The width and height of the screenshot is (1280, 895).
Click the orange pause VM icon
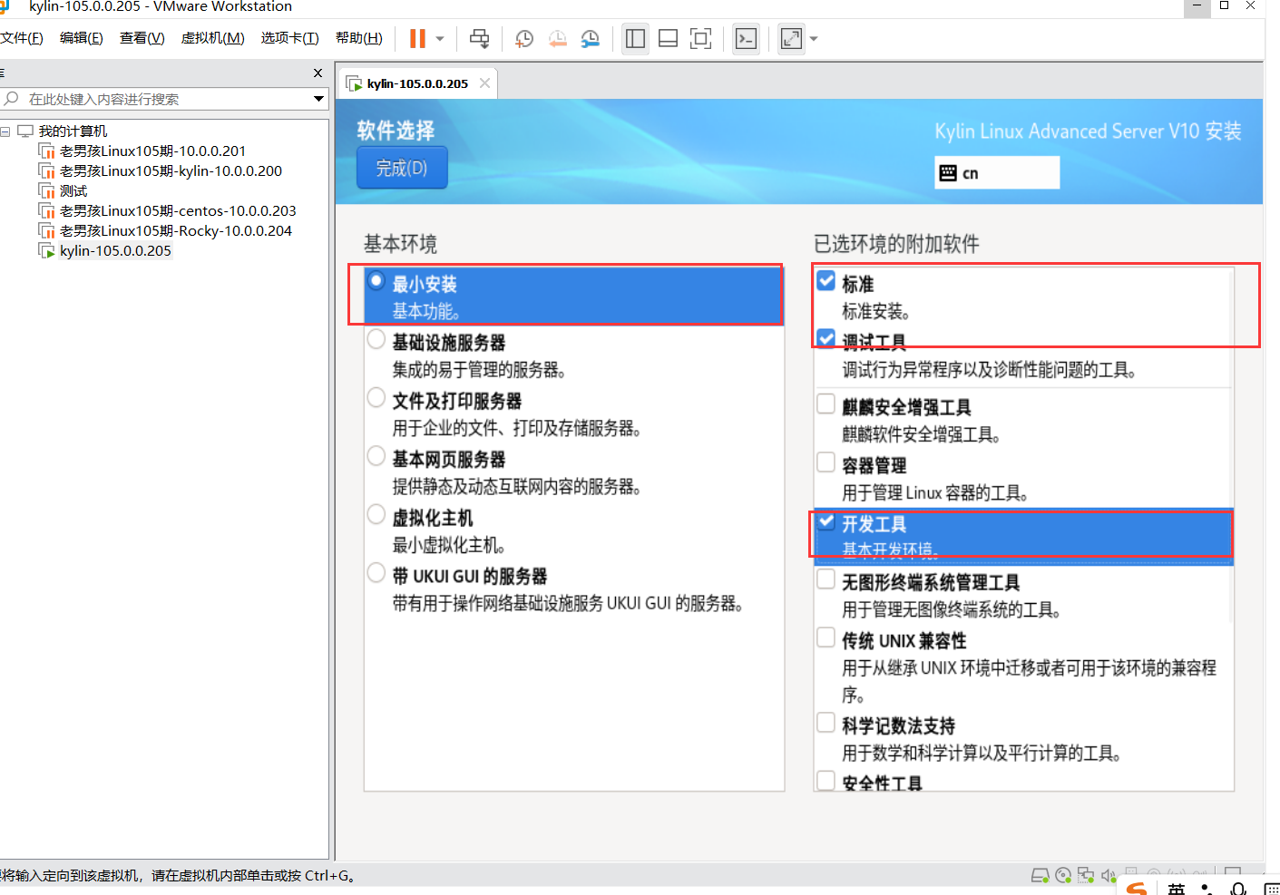click(x=417, y=38)
